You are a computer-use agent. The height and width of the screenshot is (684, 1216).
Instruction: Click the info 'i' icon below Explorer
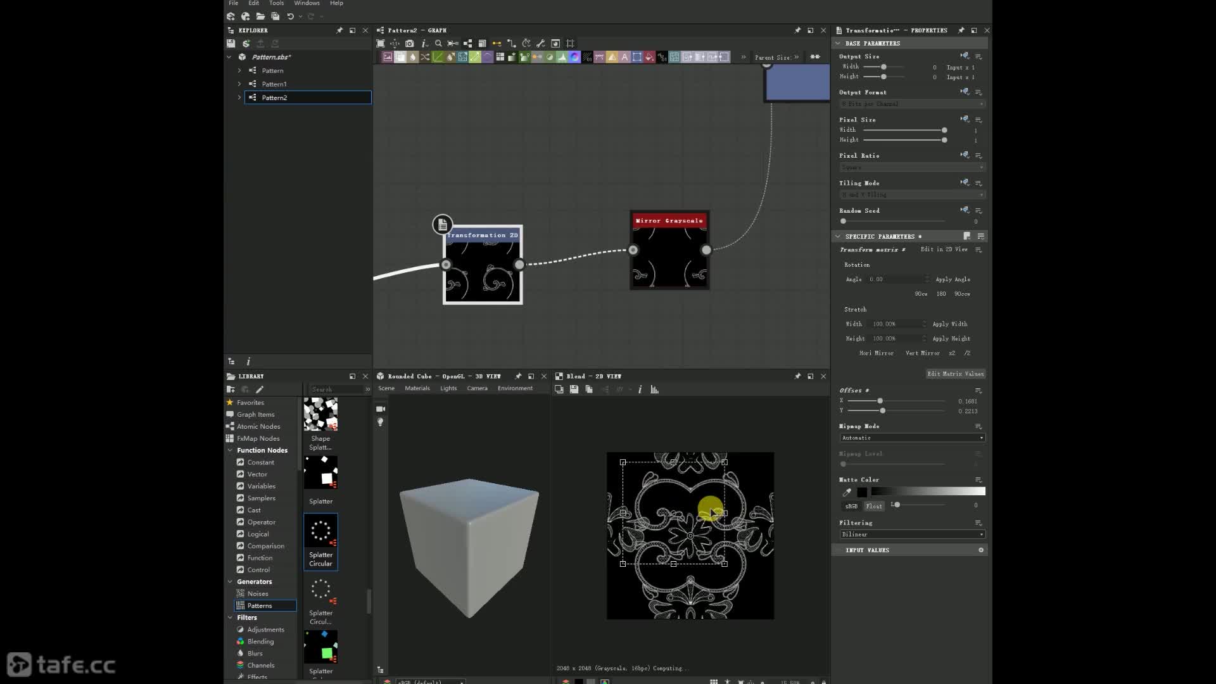(248, 362)
